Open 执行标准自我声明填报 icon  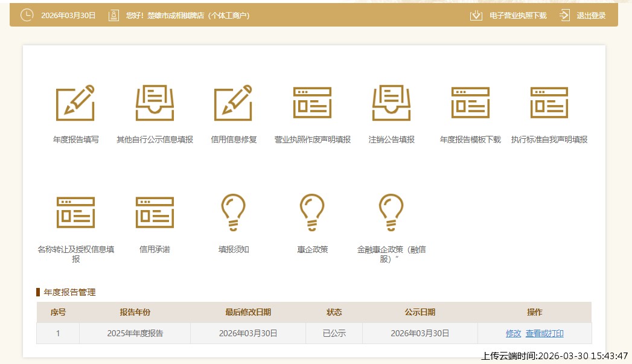coord(549,103)
